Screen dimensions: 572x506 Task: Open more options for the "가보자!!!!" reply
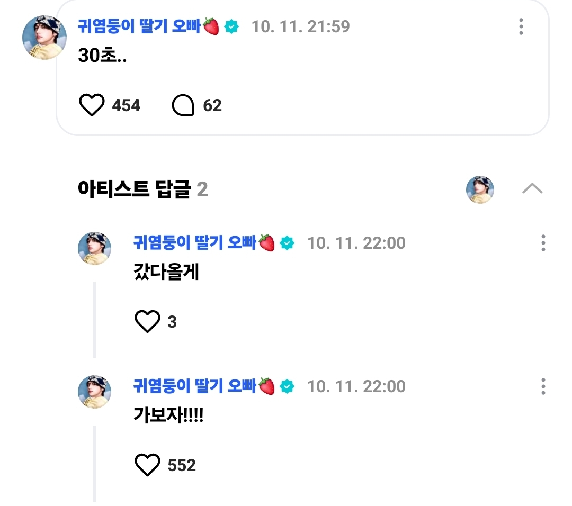point(543,386)
